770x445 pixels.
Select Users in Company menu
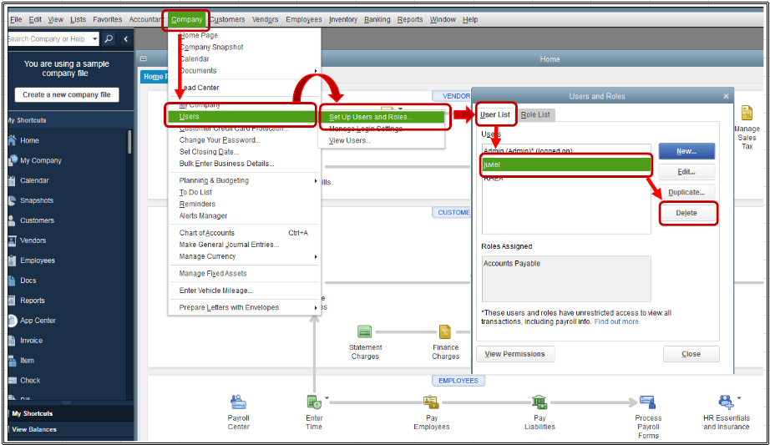(241, 117)
